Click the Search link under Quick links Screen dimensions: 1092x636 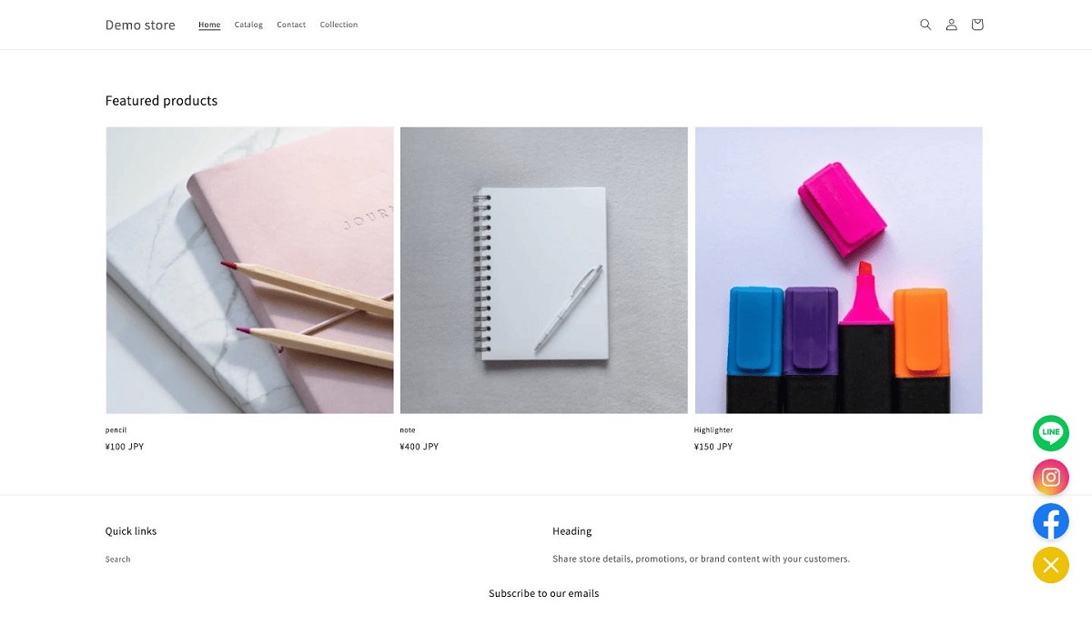(118, 560)
